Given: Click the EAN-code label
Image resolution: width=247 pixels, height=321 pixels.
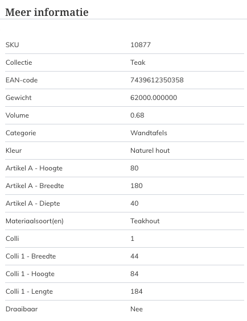Looking at the screenshot, I should 22,80.
